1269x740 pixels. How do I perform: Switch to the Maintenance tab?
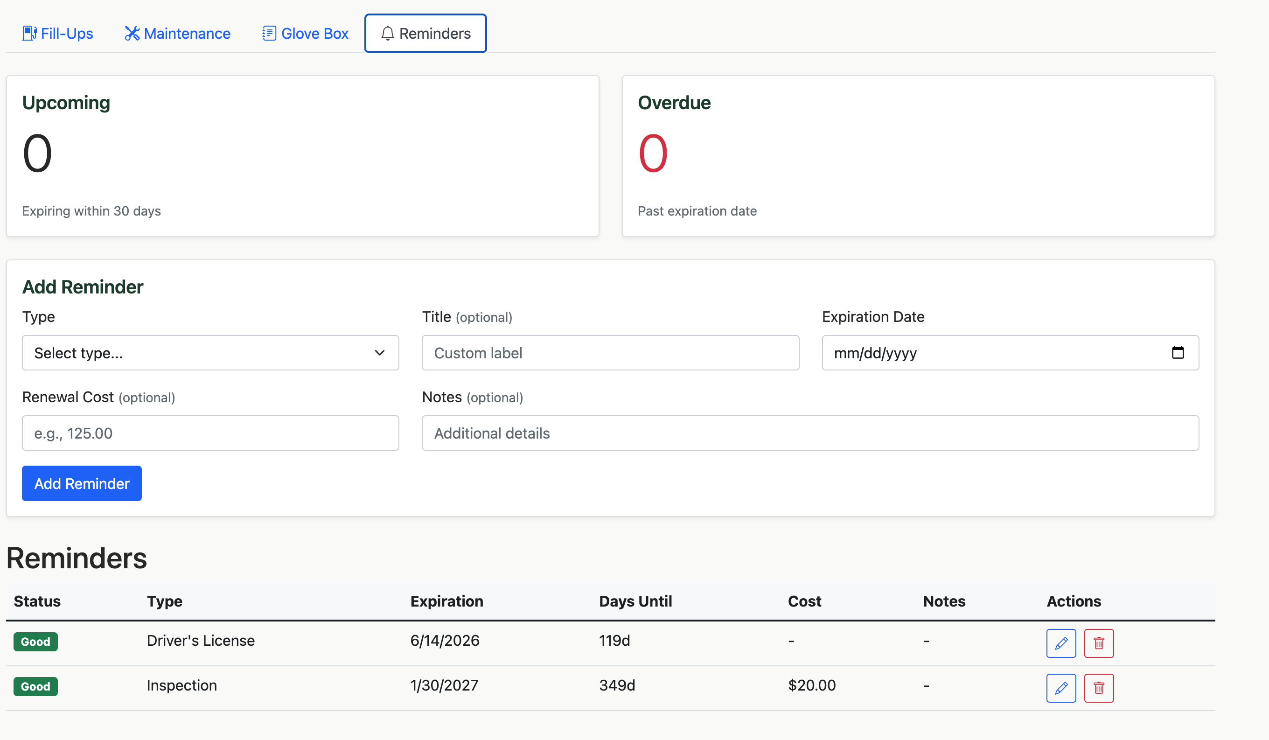point(177,33)
